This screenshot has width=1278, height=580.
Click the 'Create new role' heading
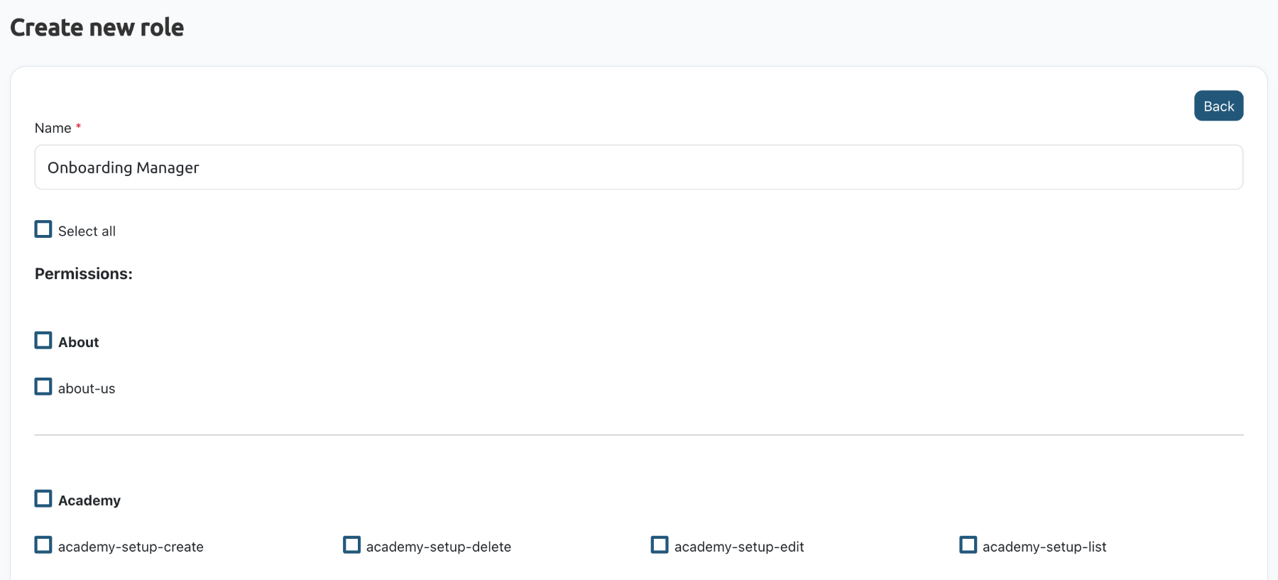pos(97,27)
